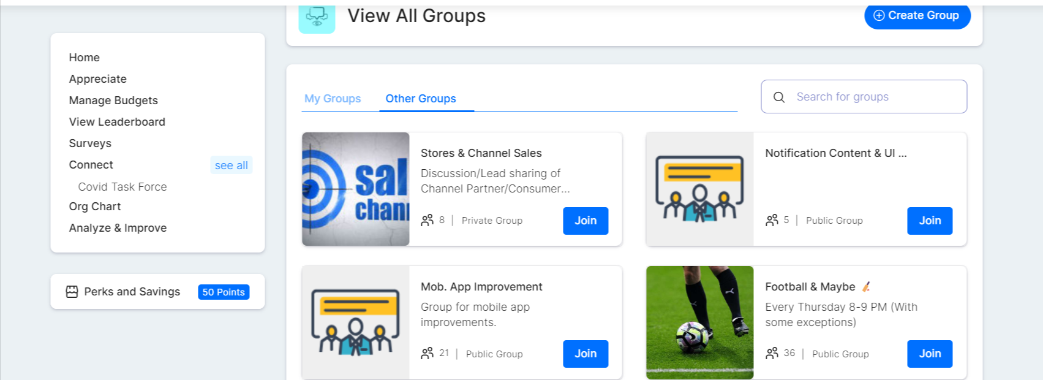Open the Football & Maybe soccer thumbnail

click(700, 322)
